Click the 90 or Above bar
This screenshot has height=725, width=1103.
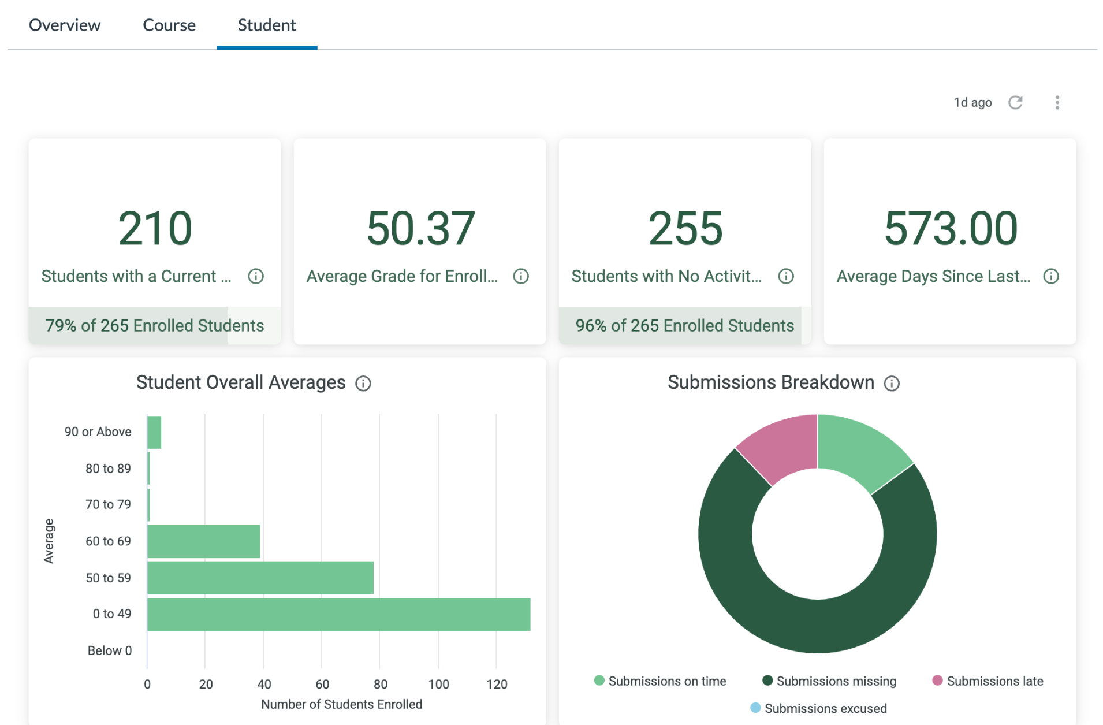point(154,432)
